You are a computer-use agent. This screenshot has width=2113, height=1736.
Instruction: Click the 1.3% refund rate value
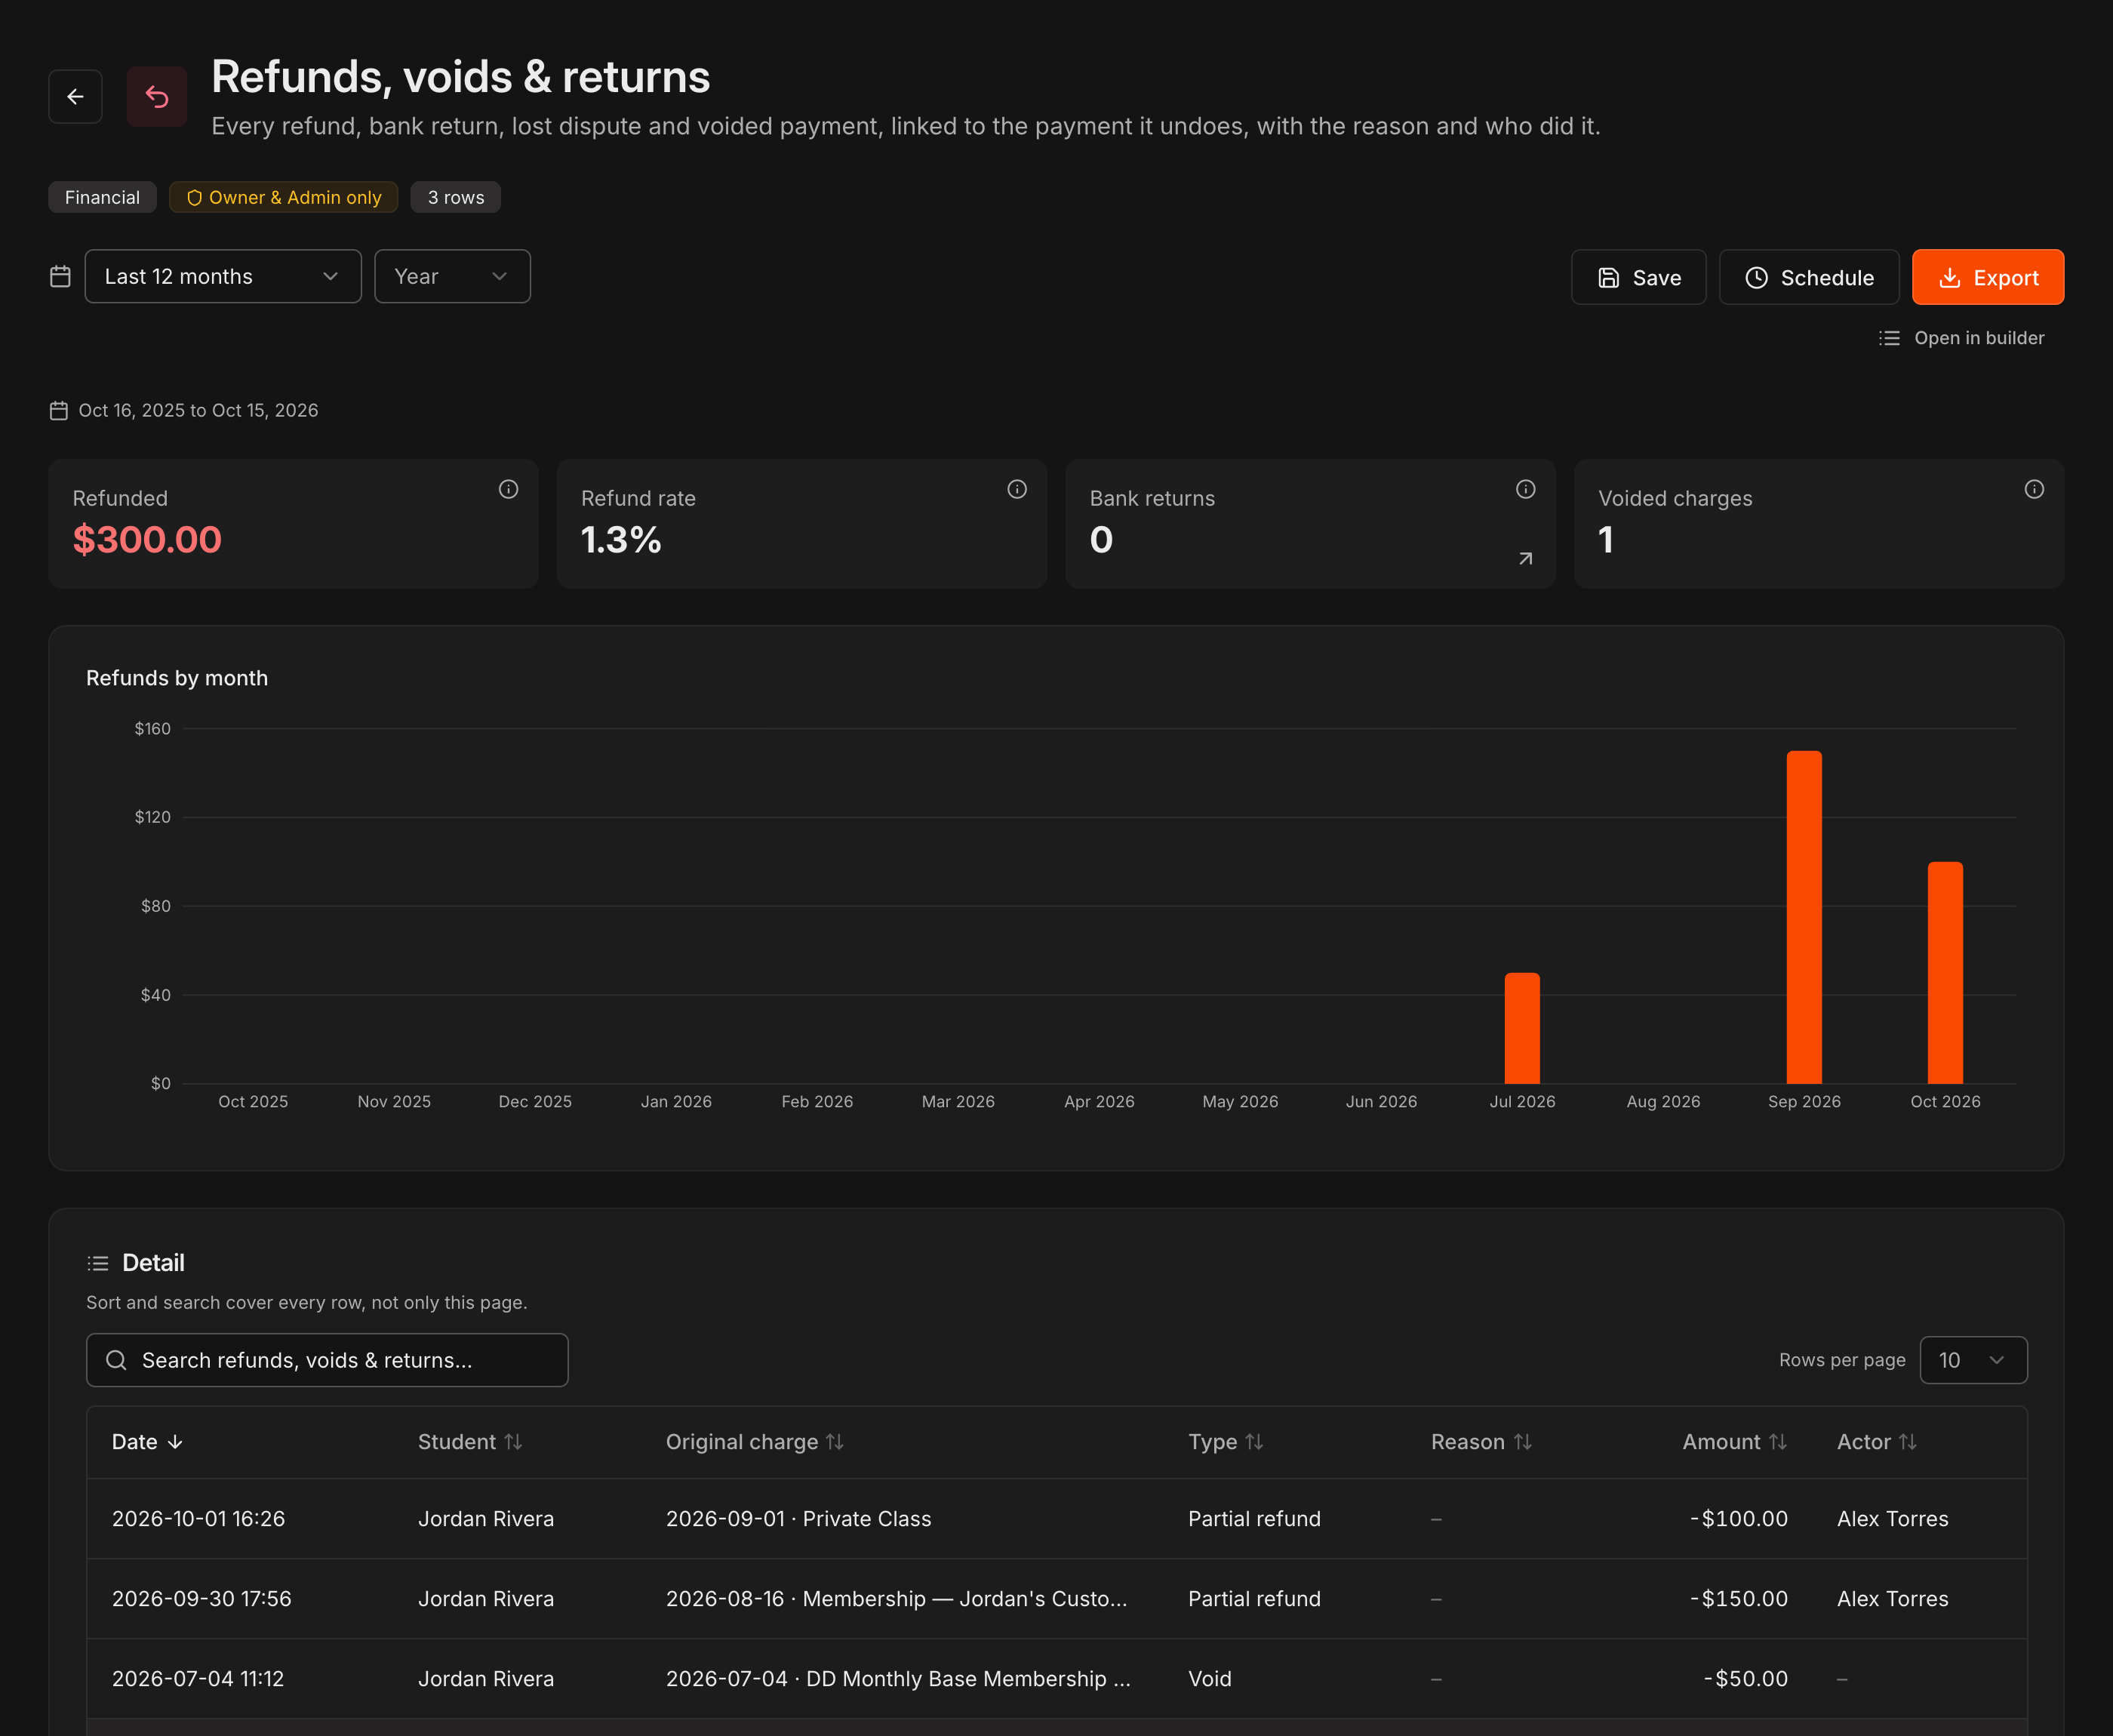[621, 540]
